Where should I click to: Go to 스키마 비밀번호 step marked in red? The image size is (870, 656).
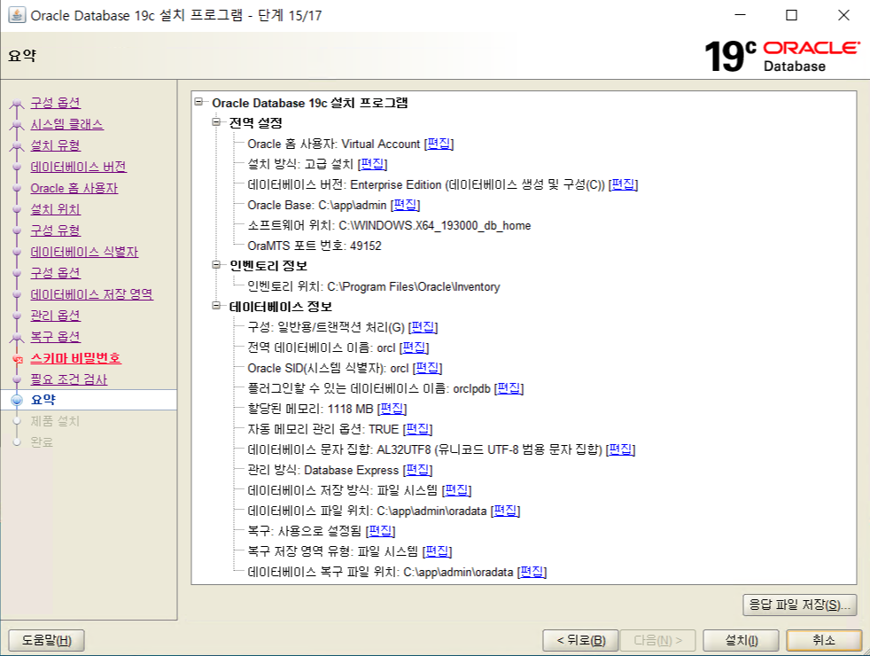[x=75, y=358]
